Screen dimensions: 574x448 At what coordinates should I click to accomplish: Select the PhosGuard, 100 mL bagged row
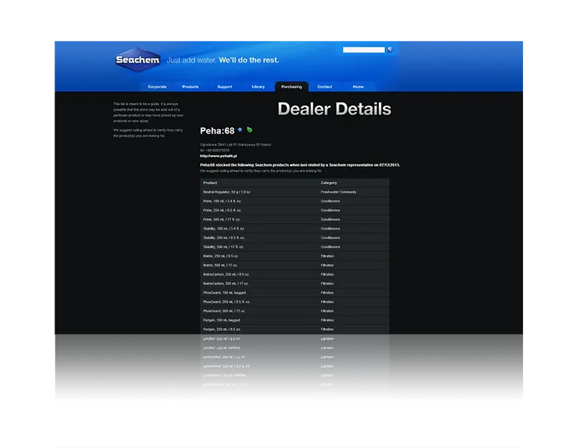[295, 293]
